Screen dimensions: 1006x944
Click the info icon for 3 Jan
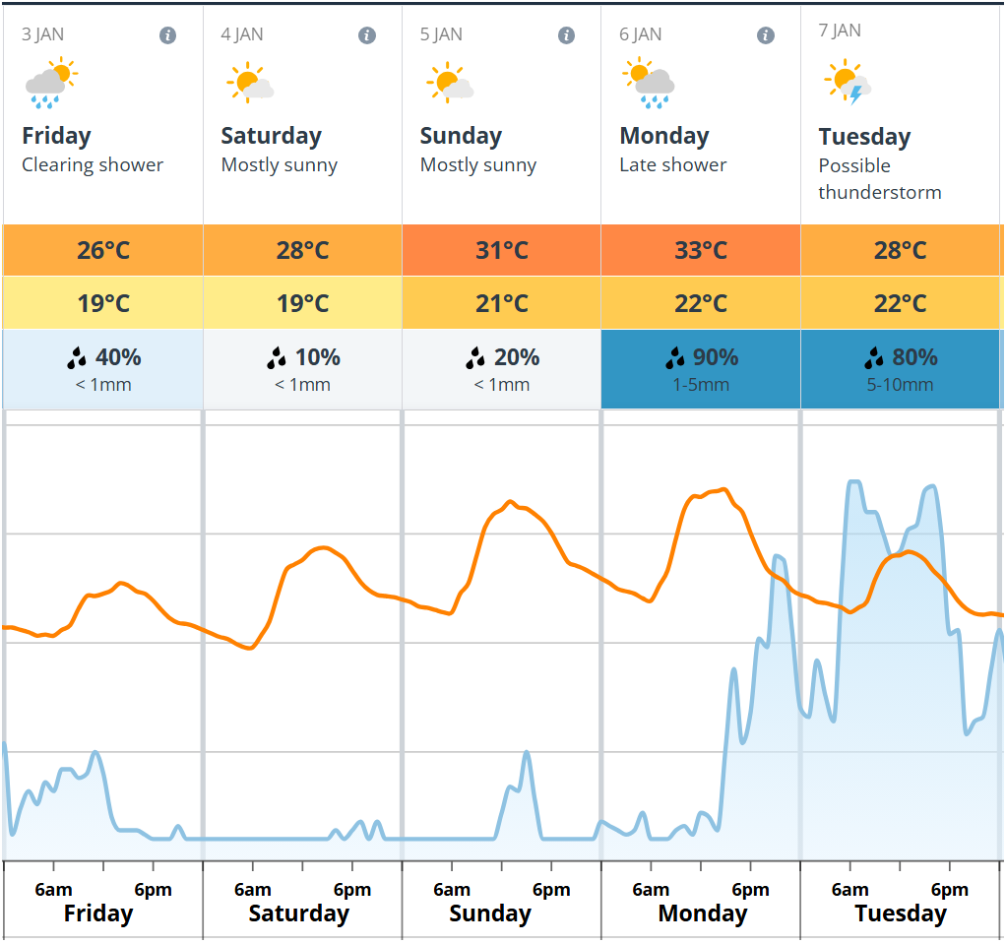point(168,35)
